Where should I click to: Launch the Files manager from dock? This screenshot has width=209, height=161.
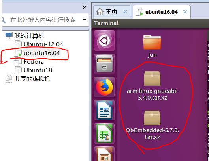104,64
